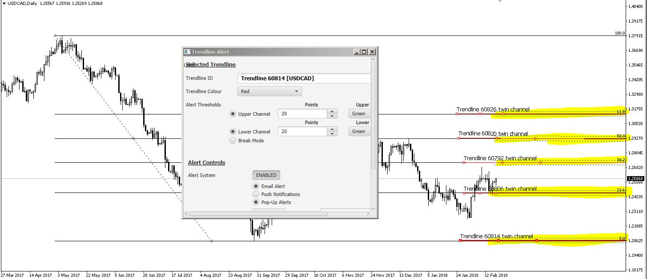
Task: Click the Trendline ID text field
Action: 304,79
